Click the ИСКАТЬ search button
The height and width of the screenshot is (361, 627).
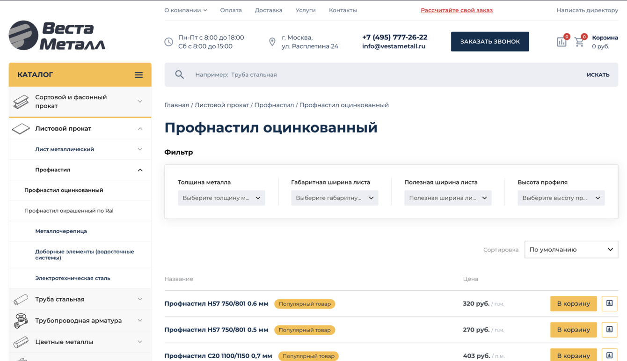point(598,75)
